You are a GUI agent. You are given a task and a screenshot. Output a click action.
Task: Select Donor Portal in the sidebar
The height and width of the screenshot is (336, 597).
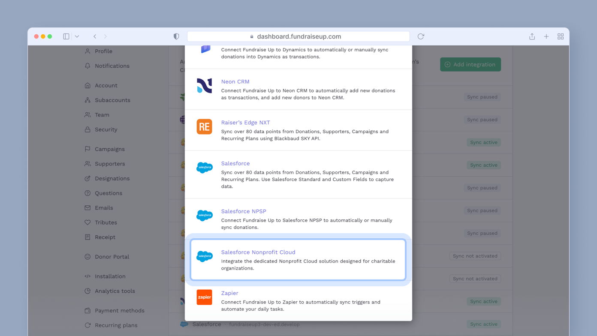(112, 257)
